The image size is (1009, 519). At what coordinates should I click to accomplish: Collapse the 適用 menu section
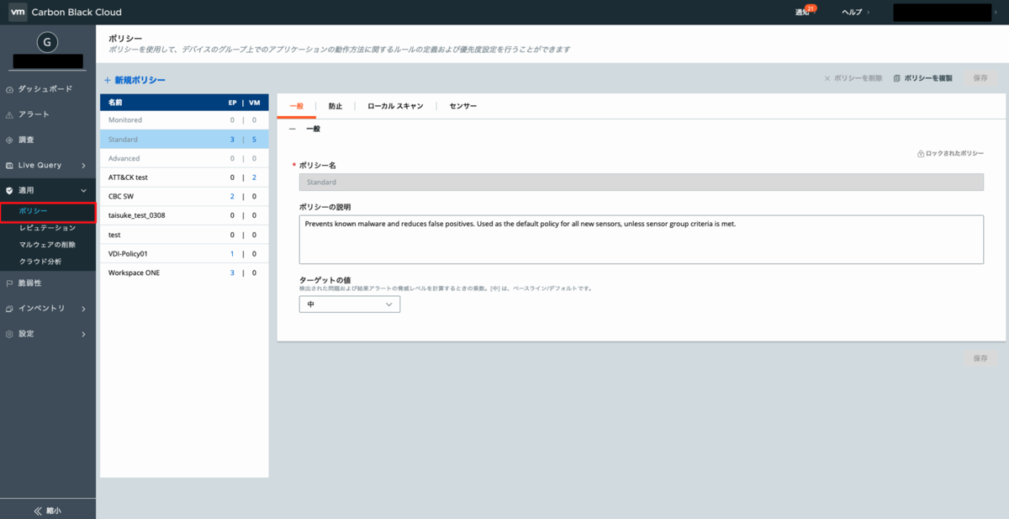[x=83, y=191]
